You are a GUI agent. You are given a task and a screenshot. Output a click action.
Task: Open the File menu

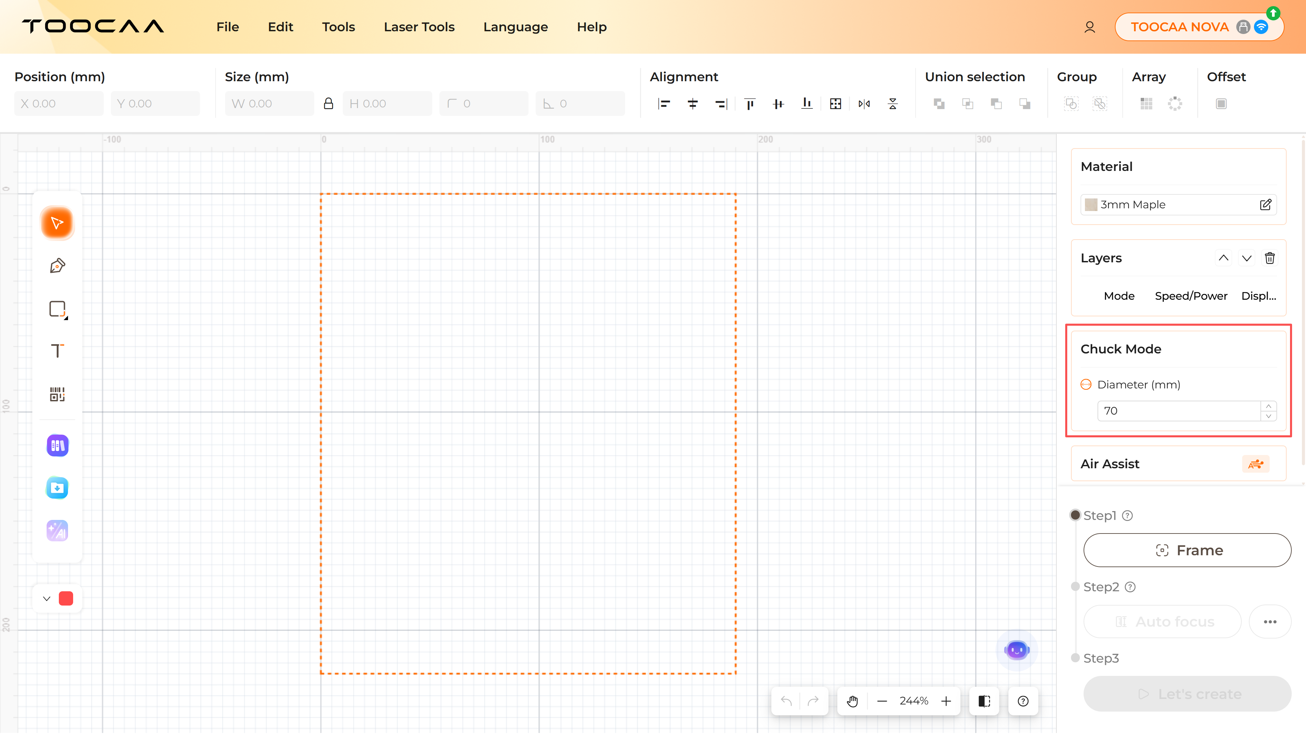coord(228,27)
